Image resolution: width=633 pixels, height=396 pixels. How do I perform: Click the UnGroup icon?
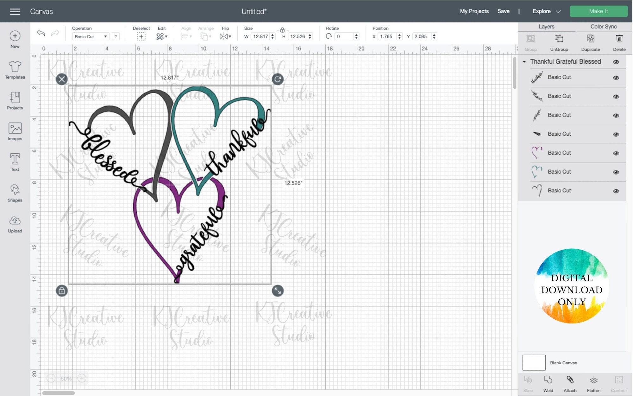coord(560,41)
